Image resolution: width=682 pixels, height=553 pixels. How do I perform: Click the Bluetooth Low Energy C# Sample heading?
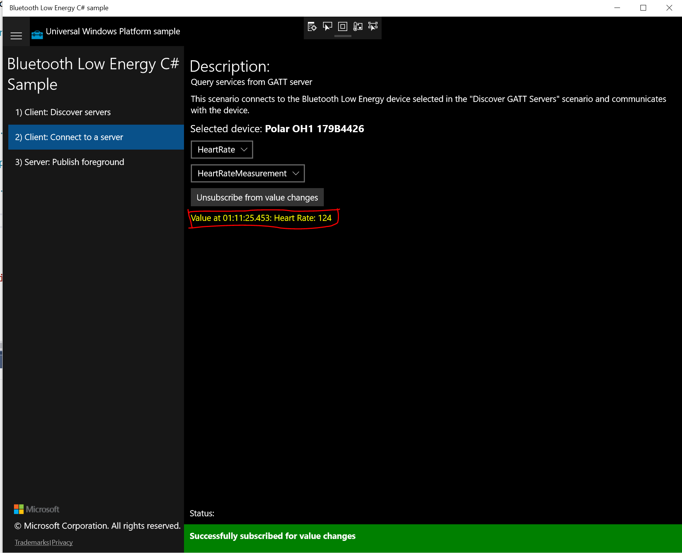click(93, 74)
